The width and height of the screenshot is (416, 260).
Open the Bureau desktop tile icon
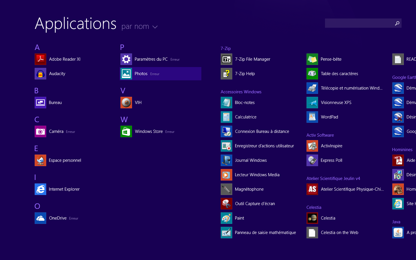click(40, 103)
